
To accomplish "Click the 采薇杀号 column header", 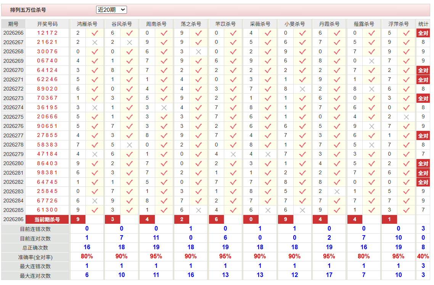I will (x=260, y=24).
